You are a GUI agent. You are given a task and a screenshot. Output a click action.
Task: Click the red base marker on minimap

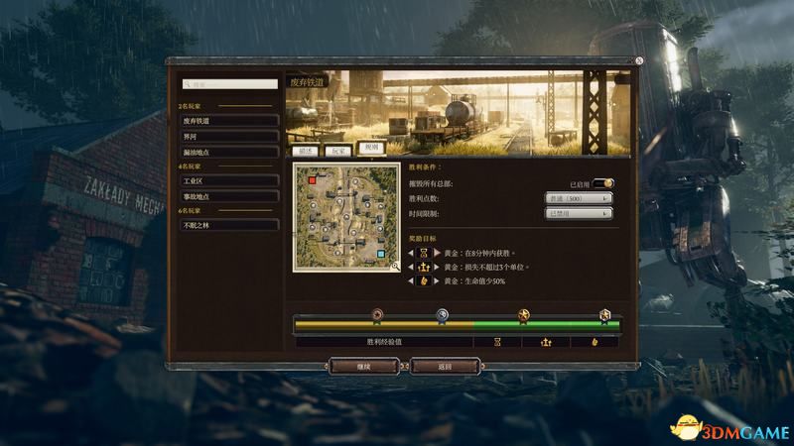click(x=313, y=180)
